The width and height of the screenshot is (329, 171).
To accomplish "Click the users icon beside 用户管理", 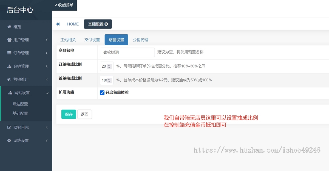I will coord(9,40).
